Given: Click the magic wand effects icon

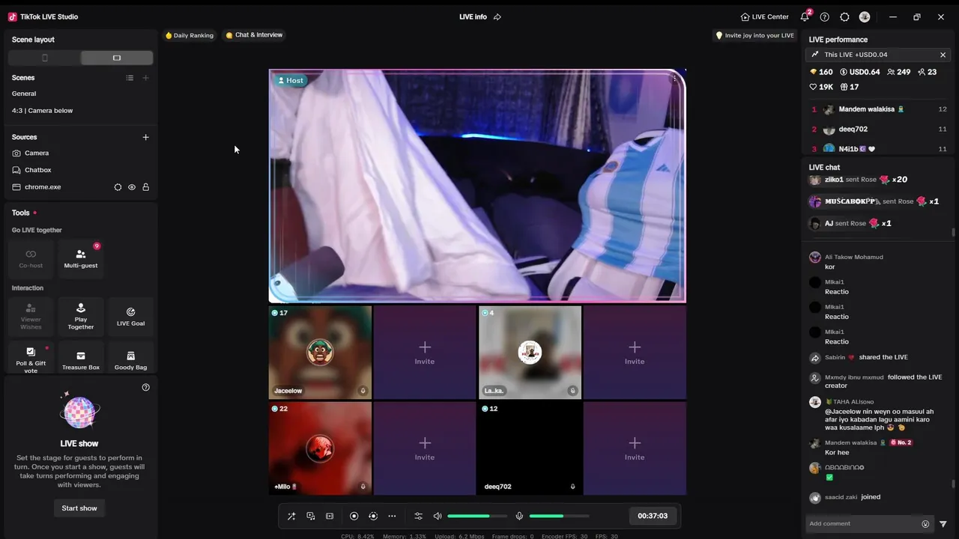Looking at the screenshot, I should pyautogui.click(x=291, y=516).
